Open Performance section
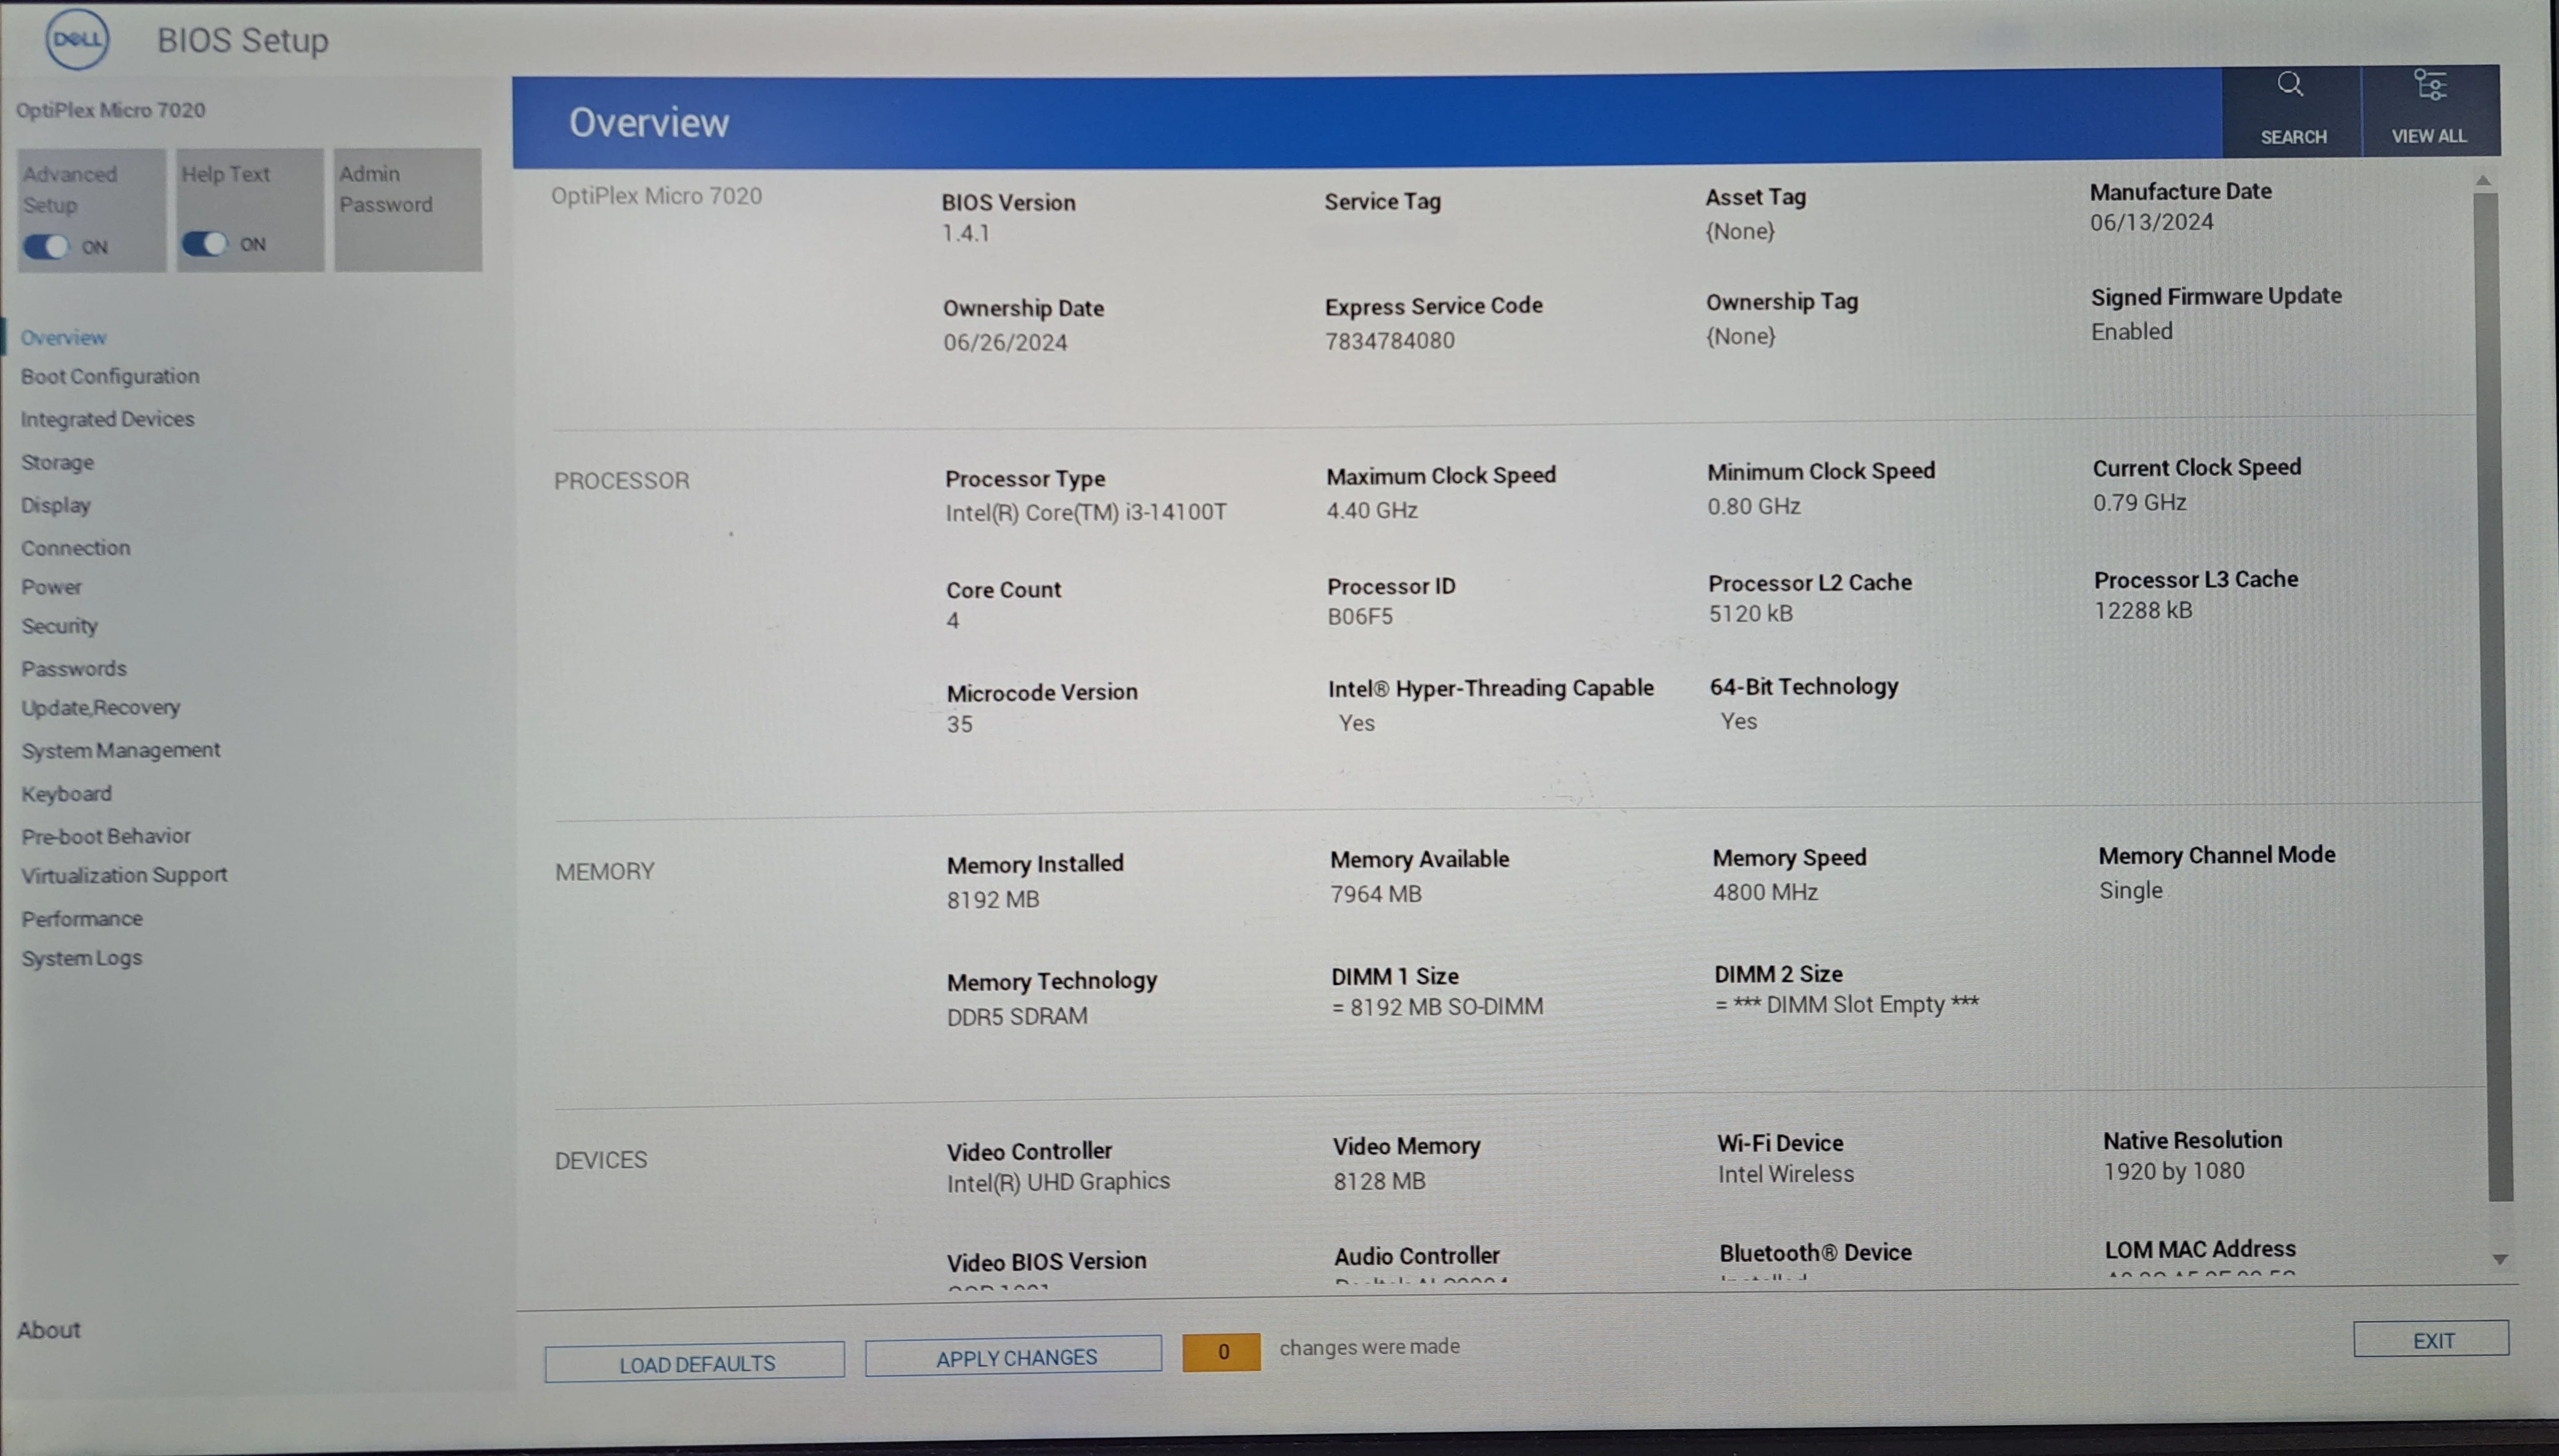Screen dimensions: 2559x1456 point(82,918)
